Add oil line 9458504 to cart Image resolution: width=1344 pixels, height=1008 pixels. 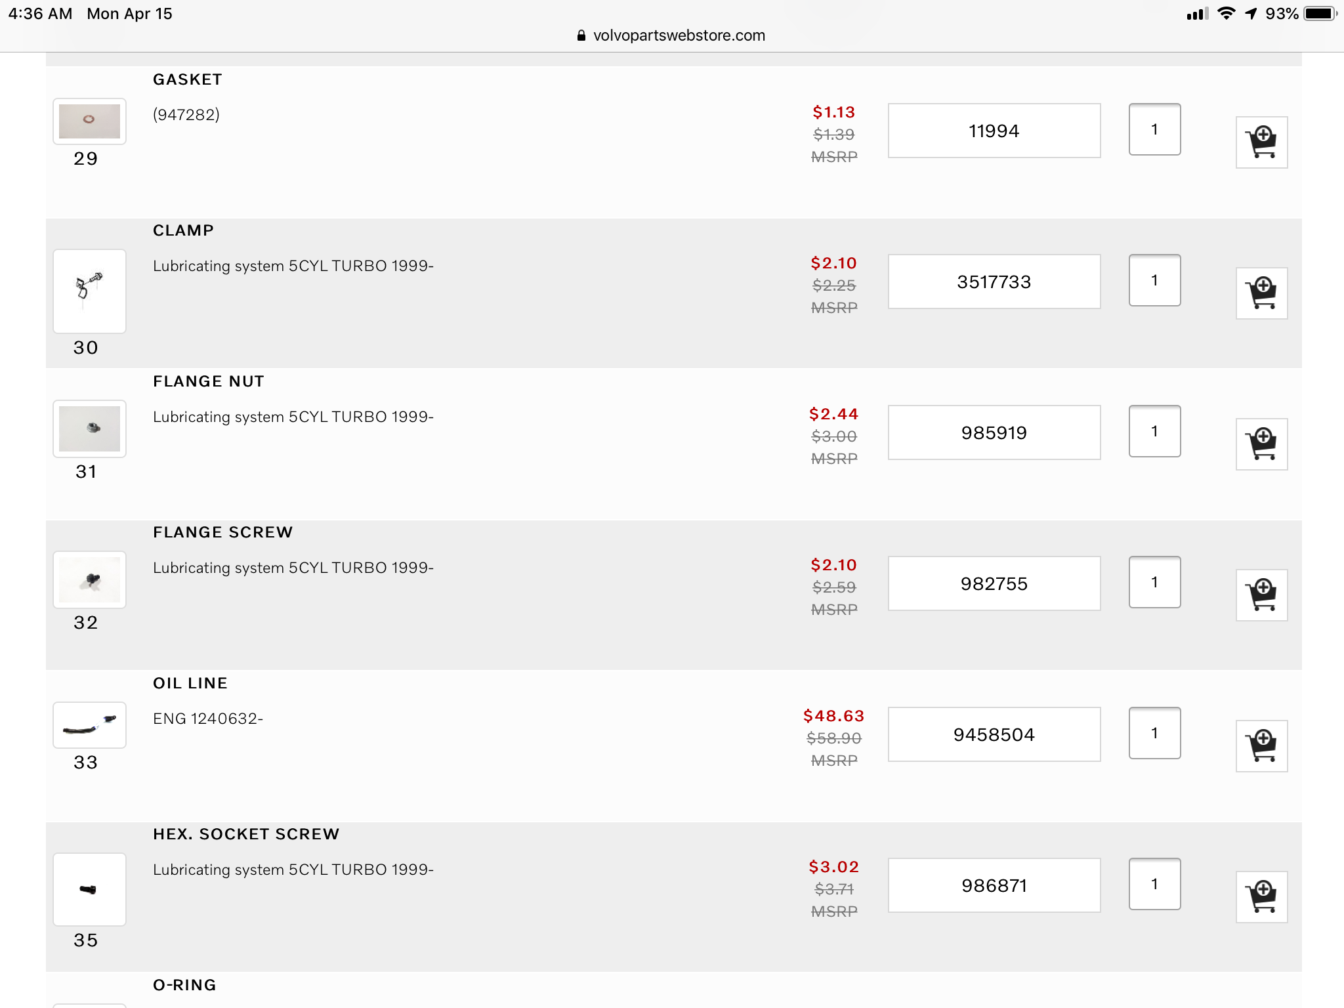[x=1261, y=746]
